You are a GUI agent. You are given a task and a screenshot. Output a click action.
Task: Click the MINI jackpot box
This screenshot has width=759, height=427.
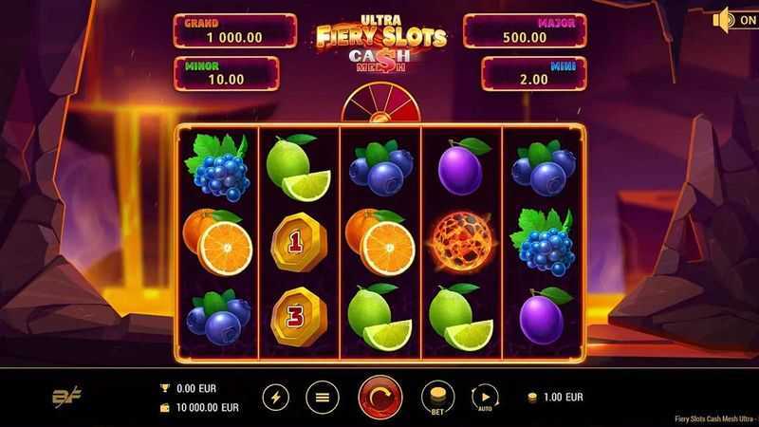point(534,74)
